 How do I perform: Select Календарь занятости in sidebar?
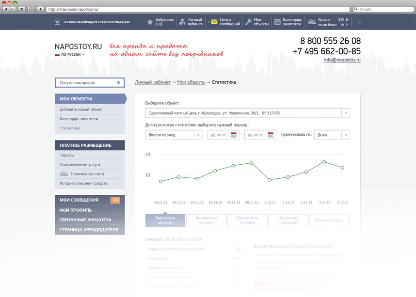79,119
